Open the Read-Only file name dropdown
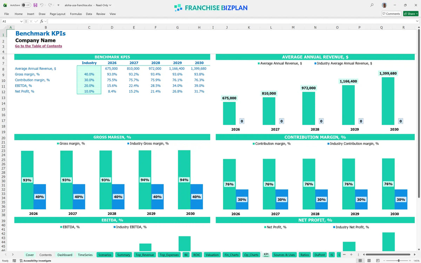The width and height of the screenshot is (421, 263). (x=110, y=5)
